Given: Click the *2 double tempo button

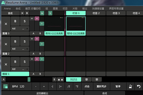Looking at the screenshot, I should click(x=77, y=86).
